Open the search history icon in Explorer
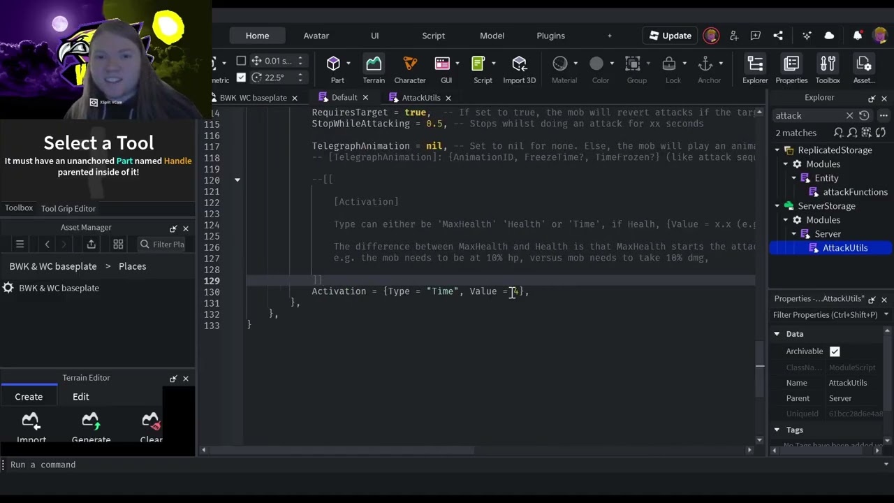This screenshot has height=503, width=894. coord(864,115)
